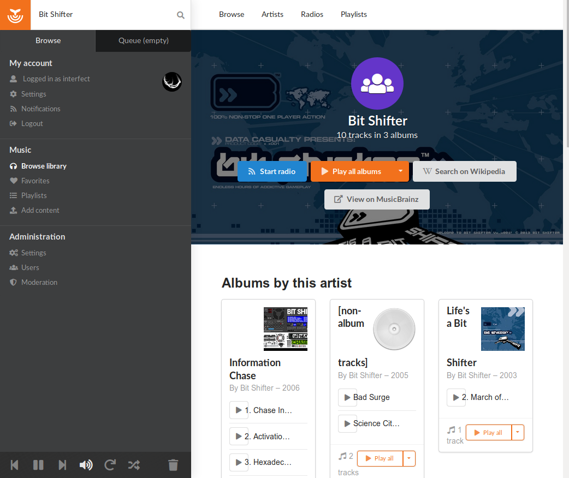Play the Science Cit… track
Image resolution: width=569 pixels, height=478 pixels.
(x=347, y=423)
